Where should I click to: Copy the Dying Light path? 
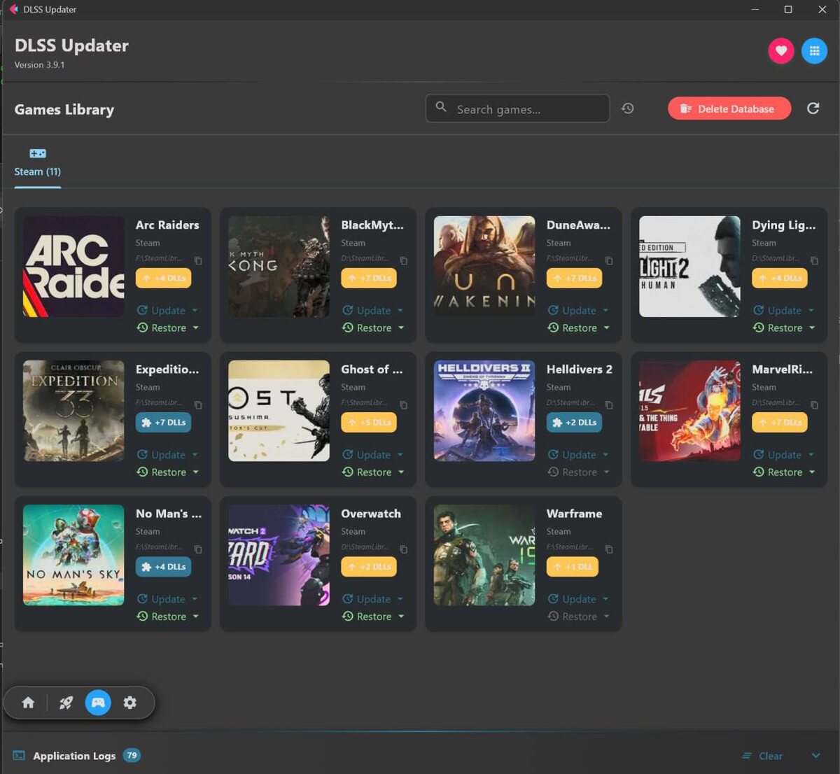pyautogui.click(x=814, y=260)
